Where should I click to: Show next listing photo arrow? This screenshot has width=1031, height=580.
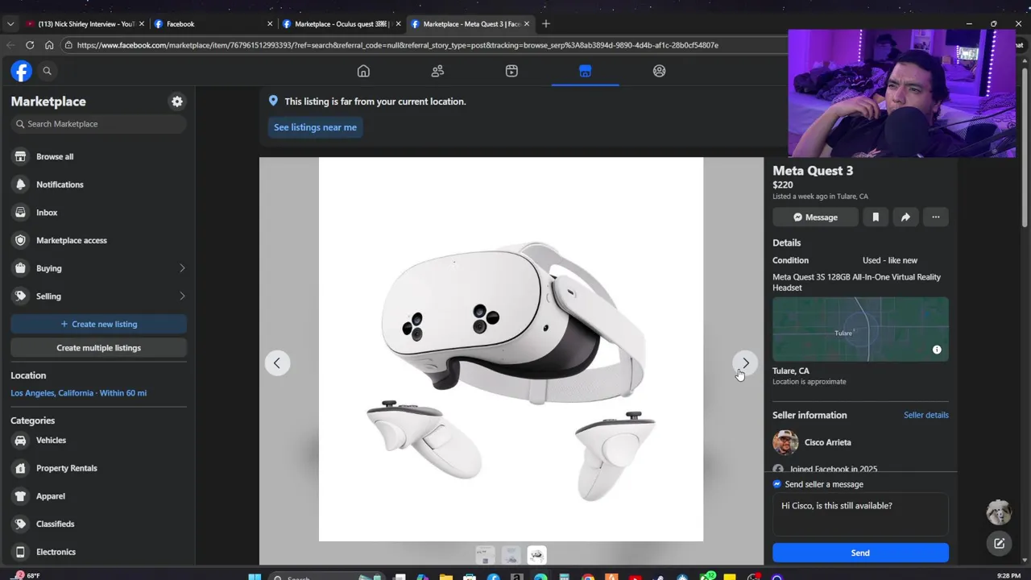746,363
